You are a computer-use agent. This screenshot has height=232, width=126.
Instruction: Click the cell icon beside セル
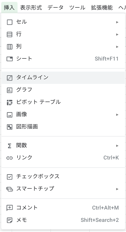point(10,22)
